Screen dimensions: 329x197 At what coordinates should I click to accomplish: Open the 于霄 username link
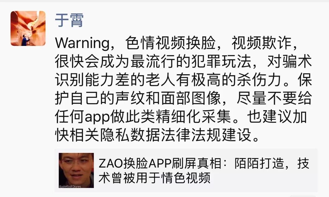(x=69, y=20)
